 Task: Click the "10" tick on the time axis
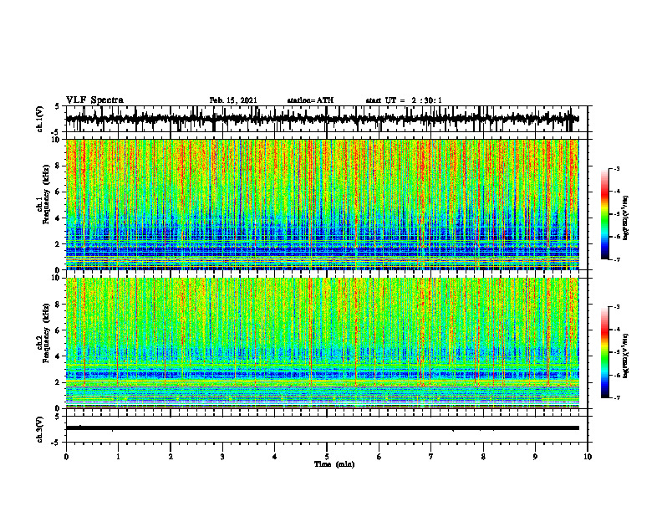pyautogui.click(x=588, y=457)
